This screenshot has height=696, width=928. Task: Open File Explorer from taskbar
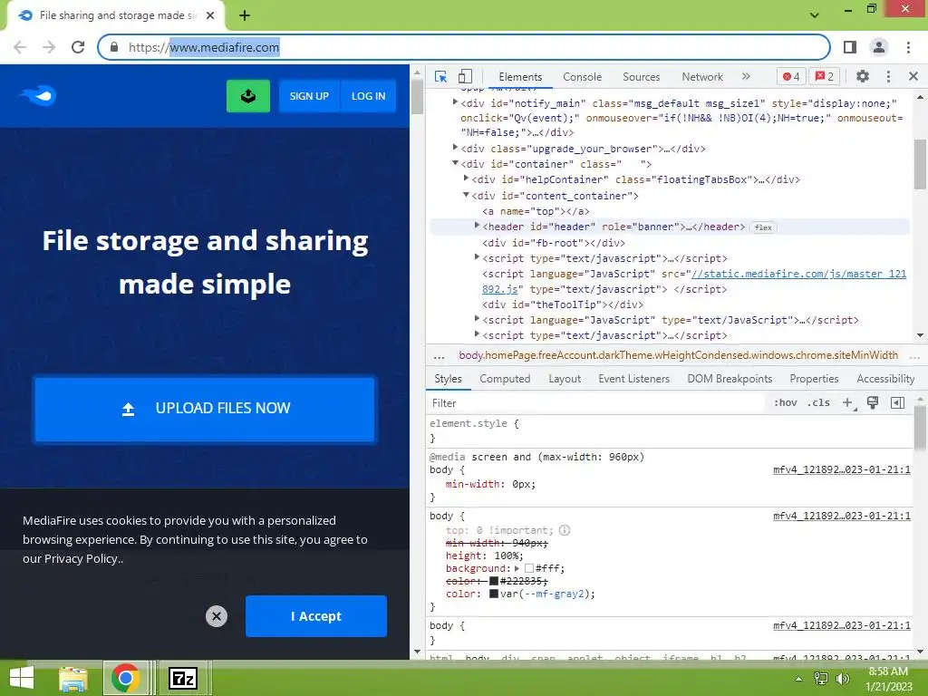(x=73, y=678)
